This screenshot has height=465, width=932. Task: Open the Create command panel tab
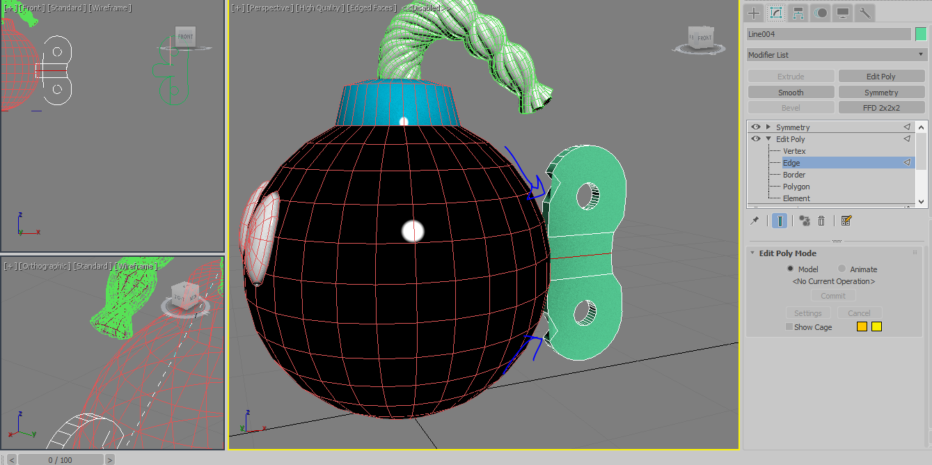754,13
